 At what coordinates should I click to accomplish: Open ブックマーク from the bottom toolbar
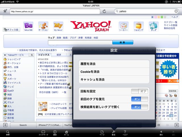43,133
